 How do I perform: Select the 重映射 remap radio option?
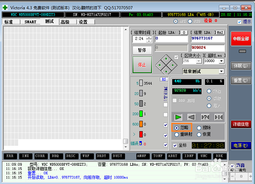183,134
